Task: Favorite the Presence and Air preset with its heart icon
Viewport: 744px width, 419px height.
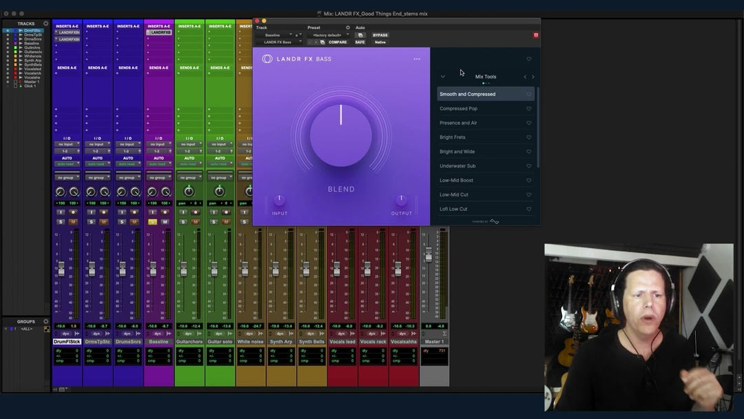Action: (528, 123)
